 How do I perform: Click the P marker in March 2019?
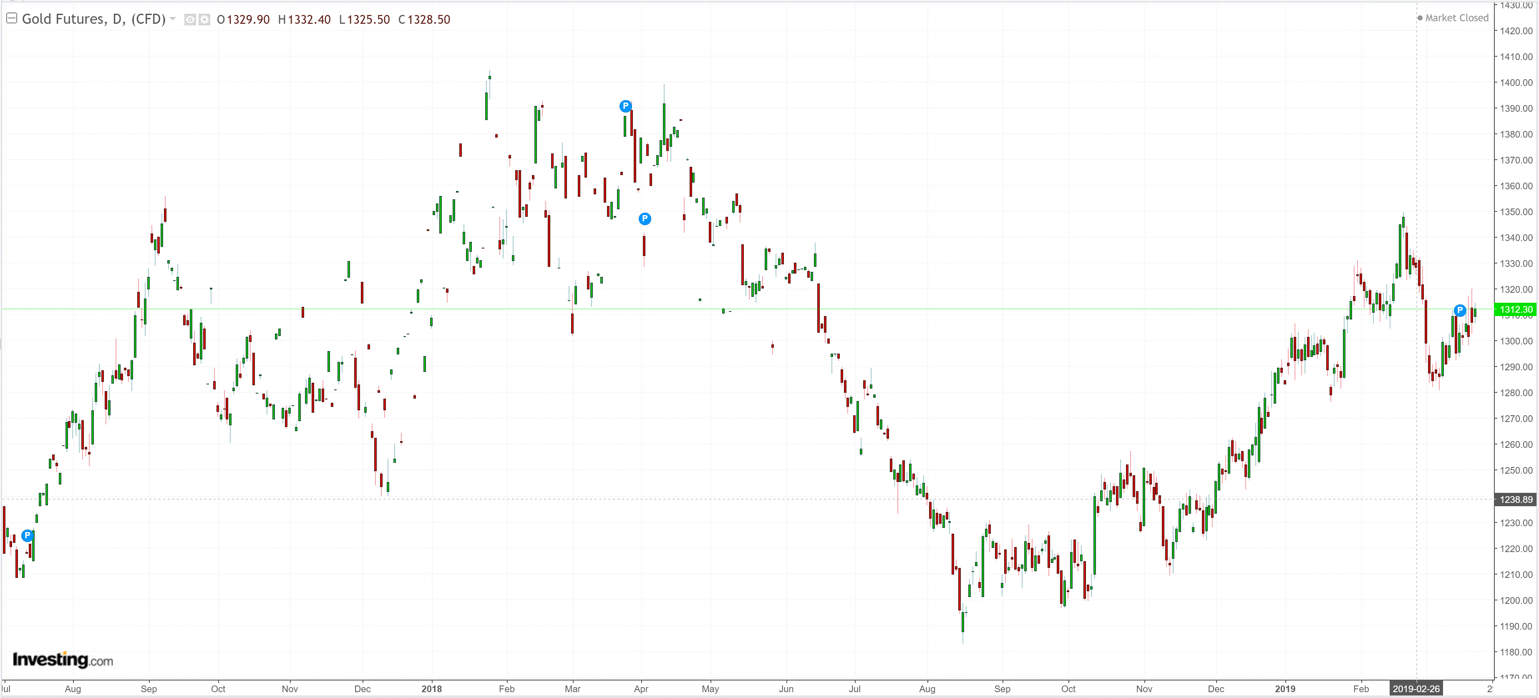[x=1460, y=310]
